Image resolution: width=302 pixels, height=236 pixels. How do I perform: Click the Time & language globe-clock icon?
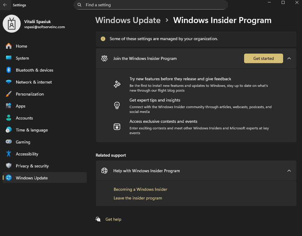[x=8, y=130]
